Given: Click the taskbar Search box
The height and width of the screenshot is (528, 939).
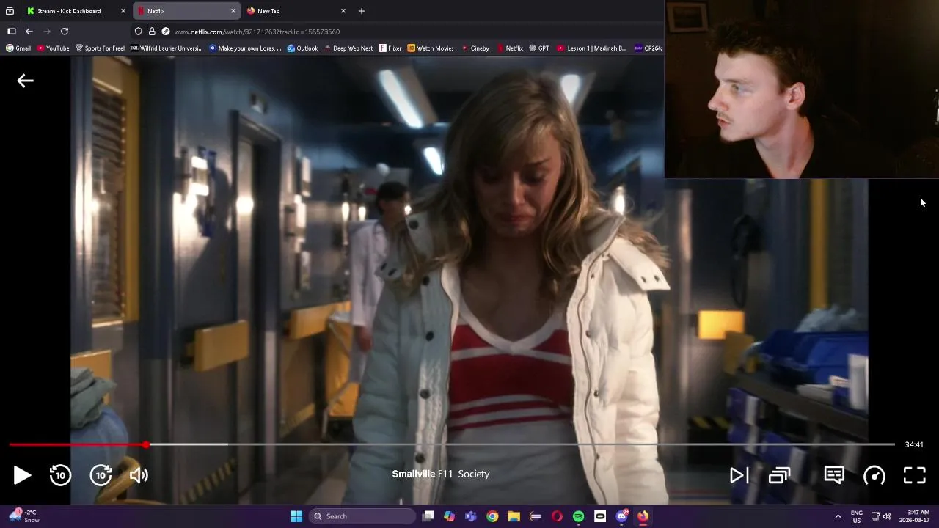Looking at the screenshot, I should (x=362, y=516).
